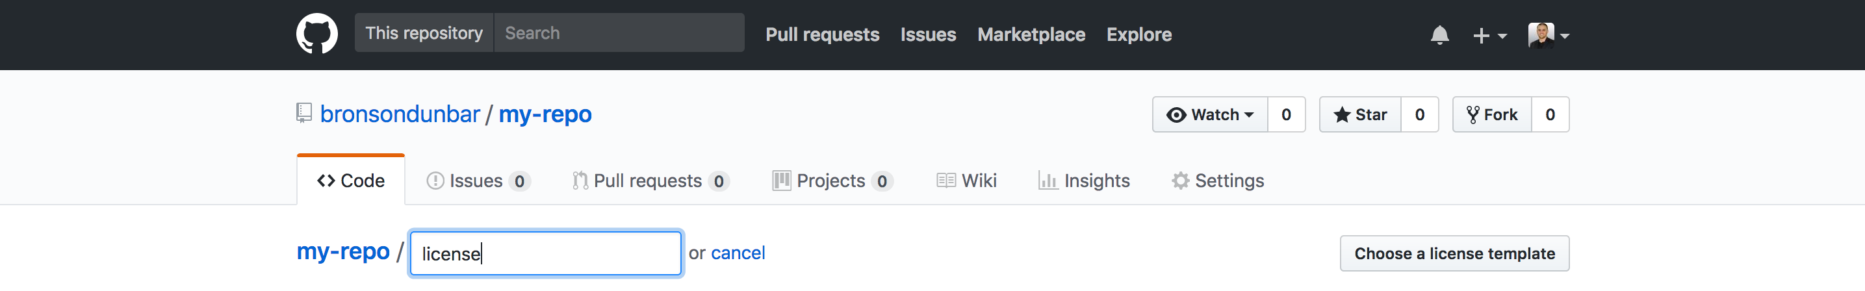This screenshot has width=1865, height=291.
Task: Switch to the Projects tab
Action: pyautogui.click(x=832, y=181)
